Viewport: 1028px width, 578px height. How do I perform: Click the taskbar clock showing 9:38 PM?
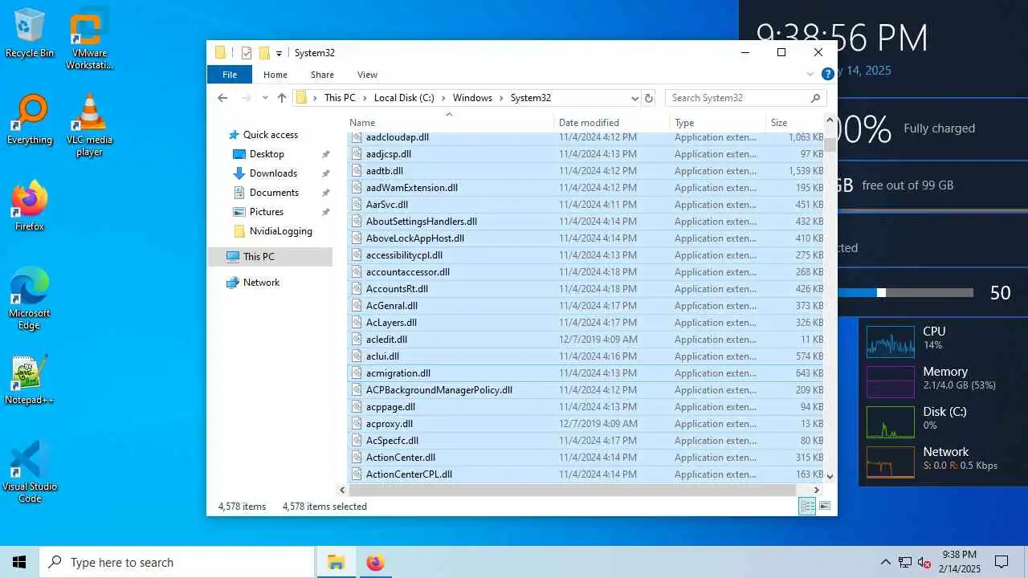point(960,562)
